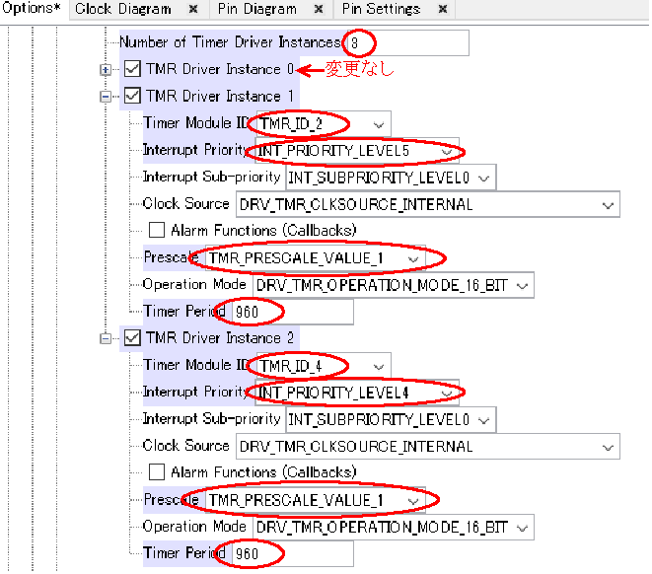
Task: Click Timer Period field under Instance 1
Action: pos(291,312)
